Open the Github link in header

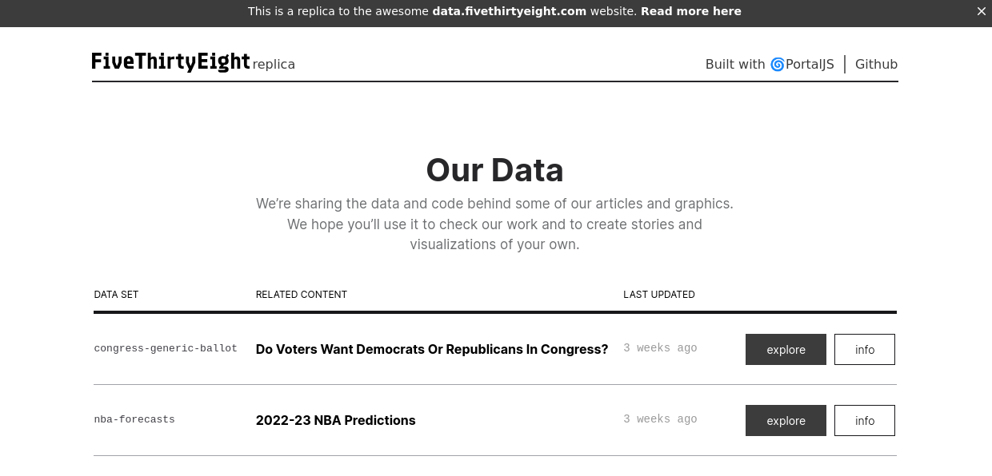click(x=876, y=64)
